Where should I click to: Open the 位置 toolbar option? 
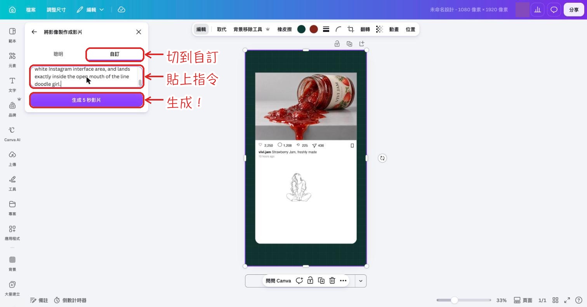coord(410,29)
